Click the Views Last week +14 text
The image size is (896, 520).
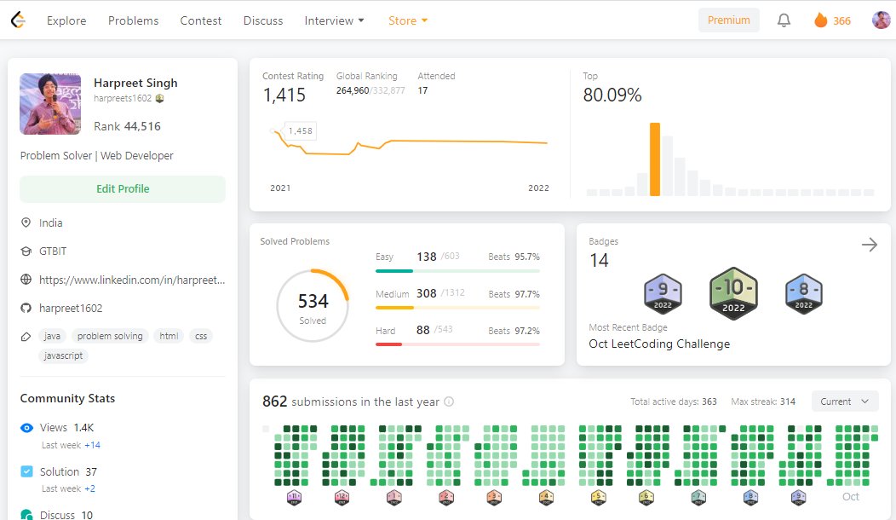click(x=71, y=445)
